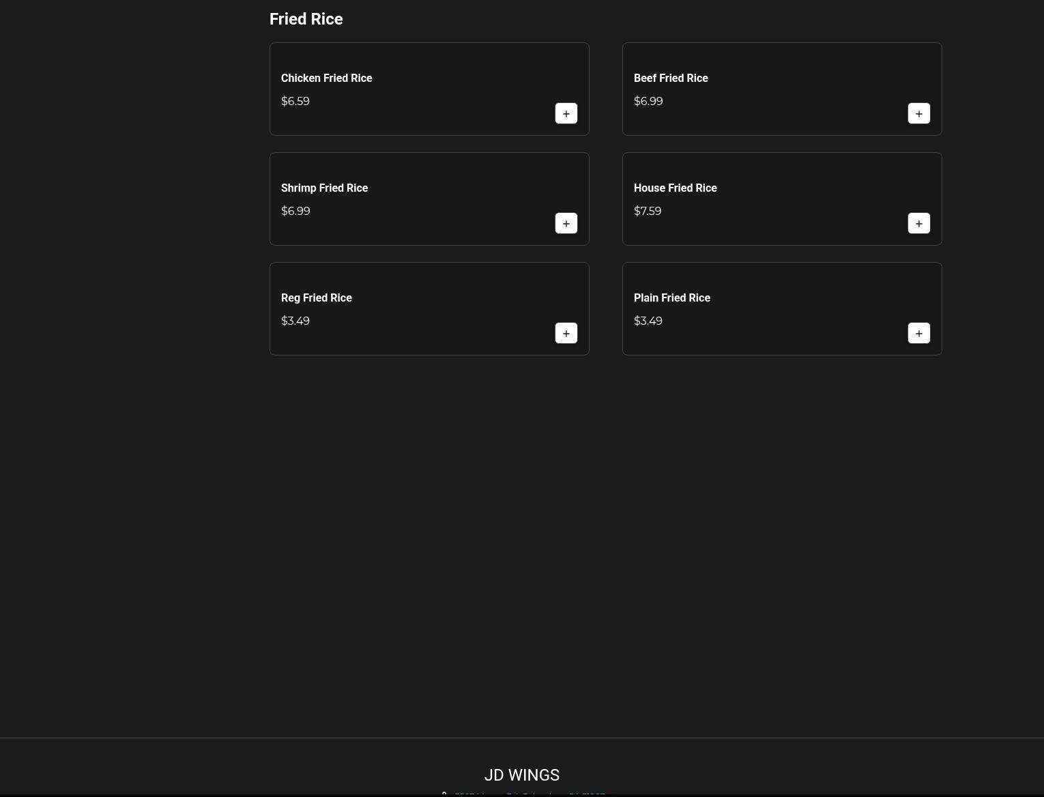Click the Plain Fried Rice title

click(672, 298)
